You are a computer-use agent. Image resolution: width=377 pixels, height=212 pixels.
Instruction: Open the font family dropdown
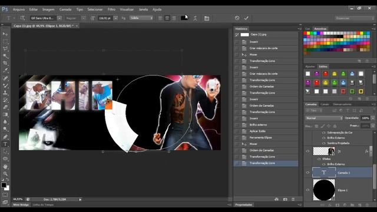click(x=59, y=18)
